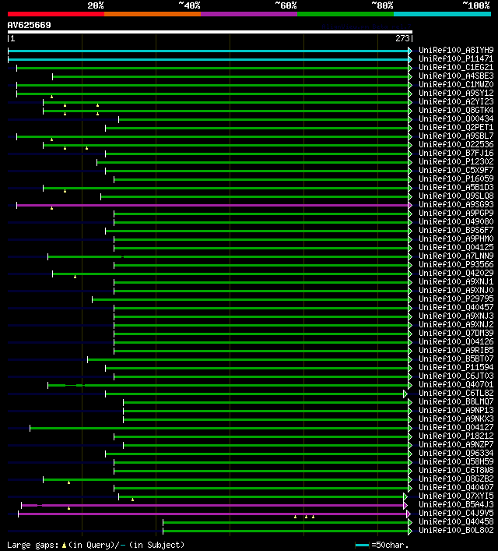Select the UniRef100_A7LNN9 label
The width and height of the screenshot is (498, 551).
456,256
